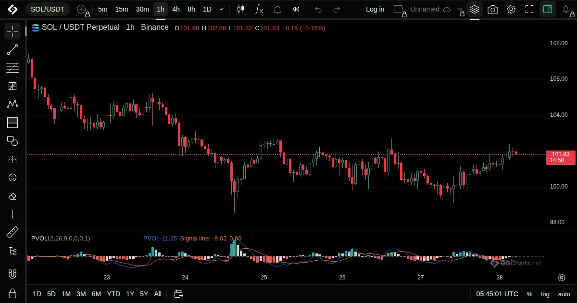The height and width of the screenshot is (303, 577).
Task: Select the 1h timeframe
Action: coord(161,9)
